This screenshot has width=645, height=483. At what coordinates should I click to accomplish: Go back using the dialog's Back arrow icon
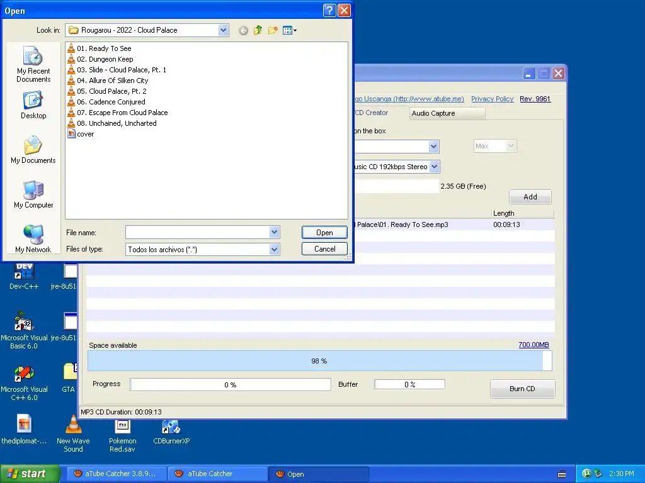[243, 30]
